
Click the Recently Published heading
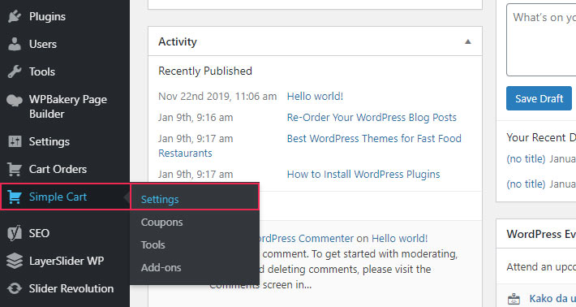[205, 71]
